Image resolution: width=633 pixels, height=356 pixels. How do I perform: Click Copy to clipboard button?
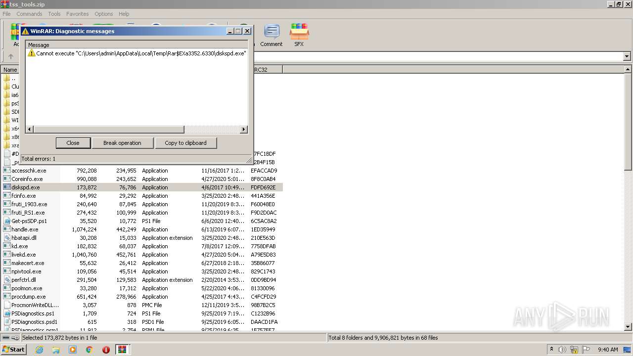[x=185, y=143]
